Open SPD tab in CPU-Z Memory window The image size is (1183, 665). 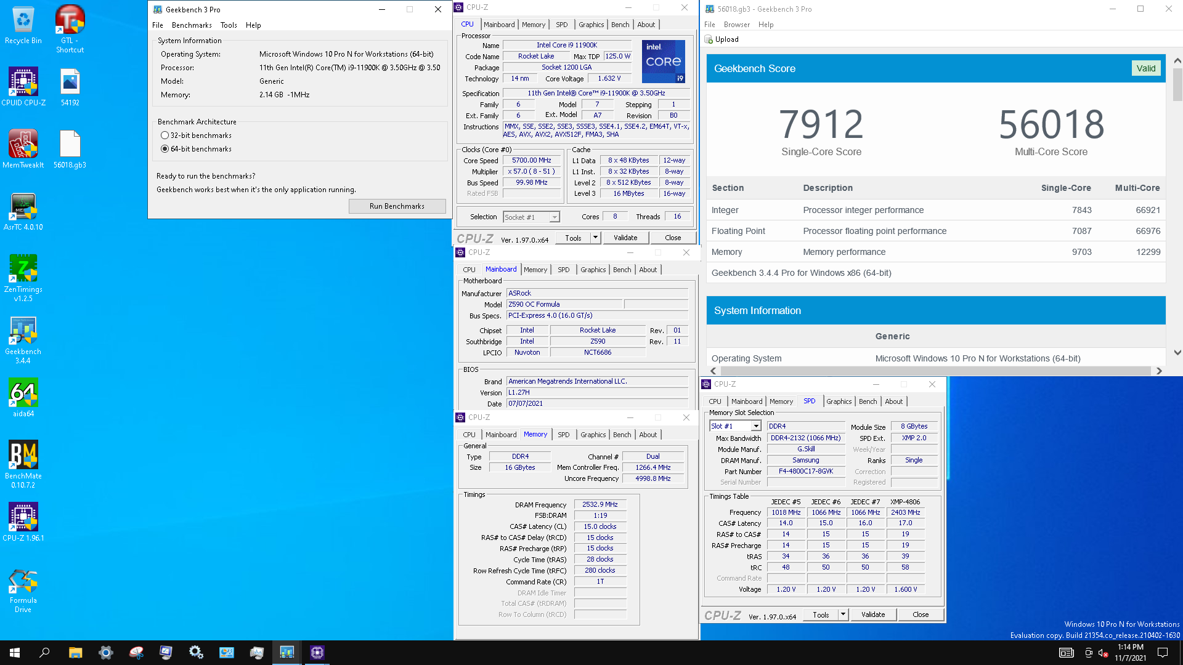563,435
